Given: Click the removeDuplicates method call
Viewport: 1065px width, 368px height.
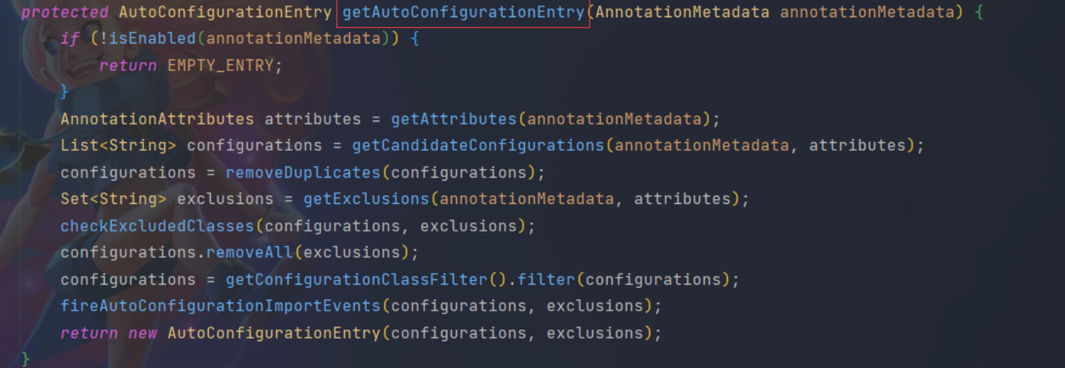Looking at the screenshot, I should (x=303, y=172).
